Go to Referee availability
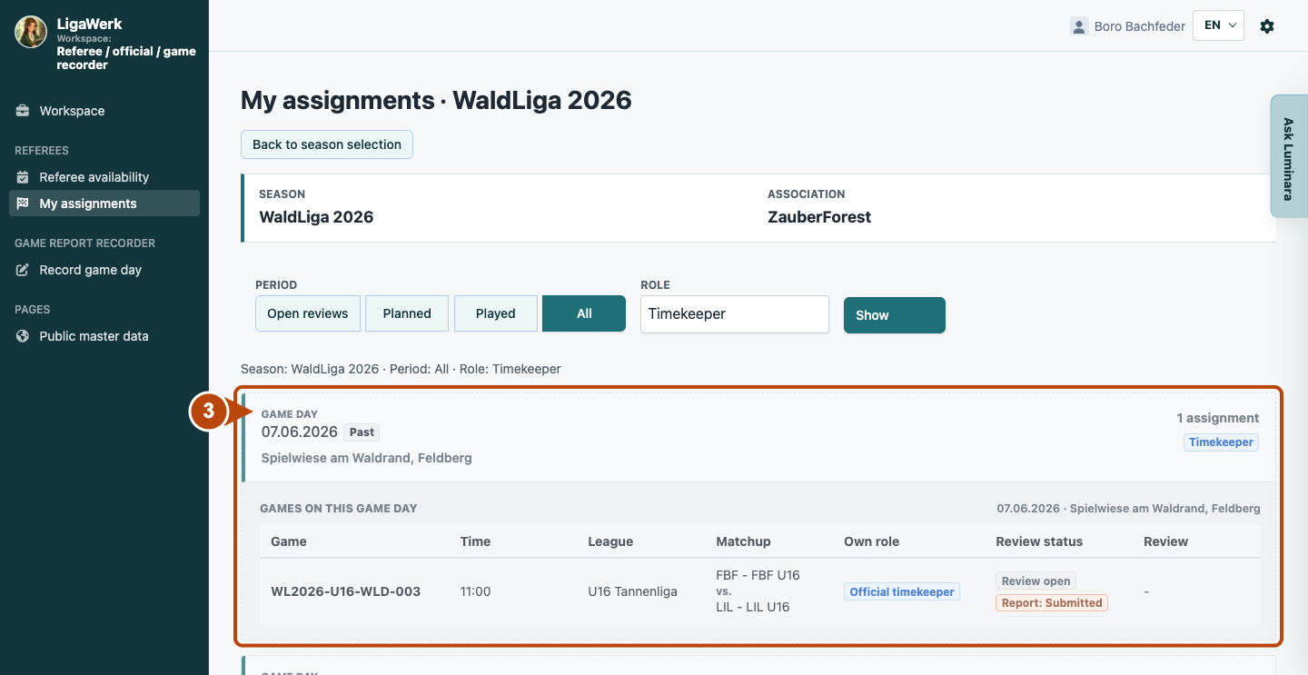The width and height of the screenshot is (1308, 675). tap(104, 177)
